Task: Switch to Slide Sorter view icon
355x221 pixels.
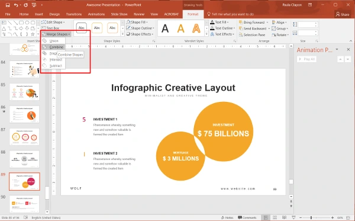Action: point(275,217)
